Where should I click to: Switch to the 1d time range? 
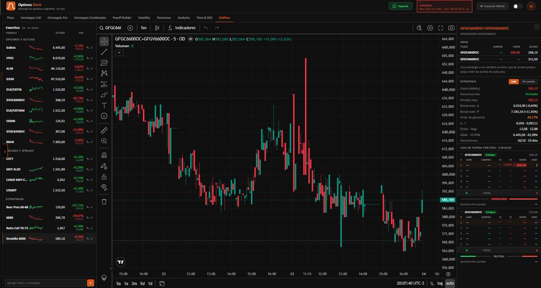click(150, 283)
